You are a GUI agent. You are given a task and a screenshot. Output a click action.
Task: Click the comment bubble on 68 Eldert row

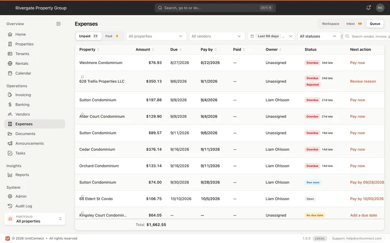82,197
